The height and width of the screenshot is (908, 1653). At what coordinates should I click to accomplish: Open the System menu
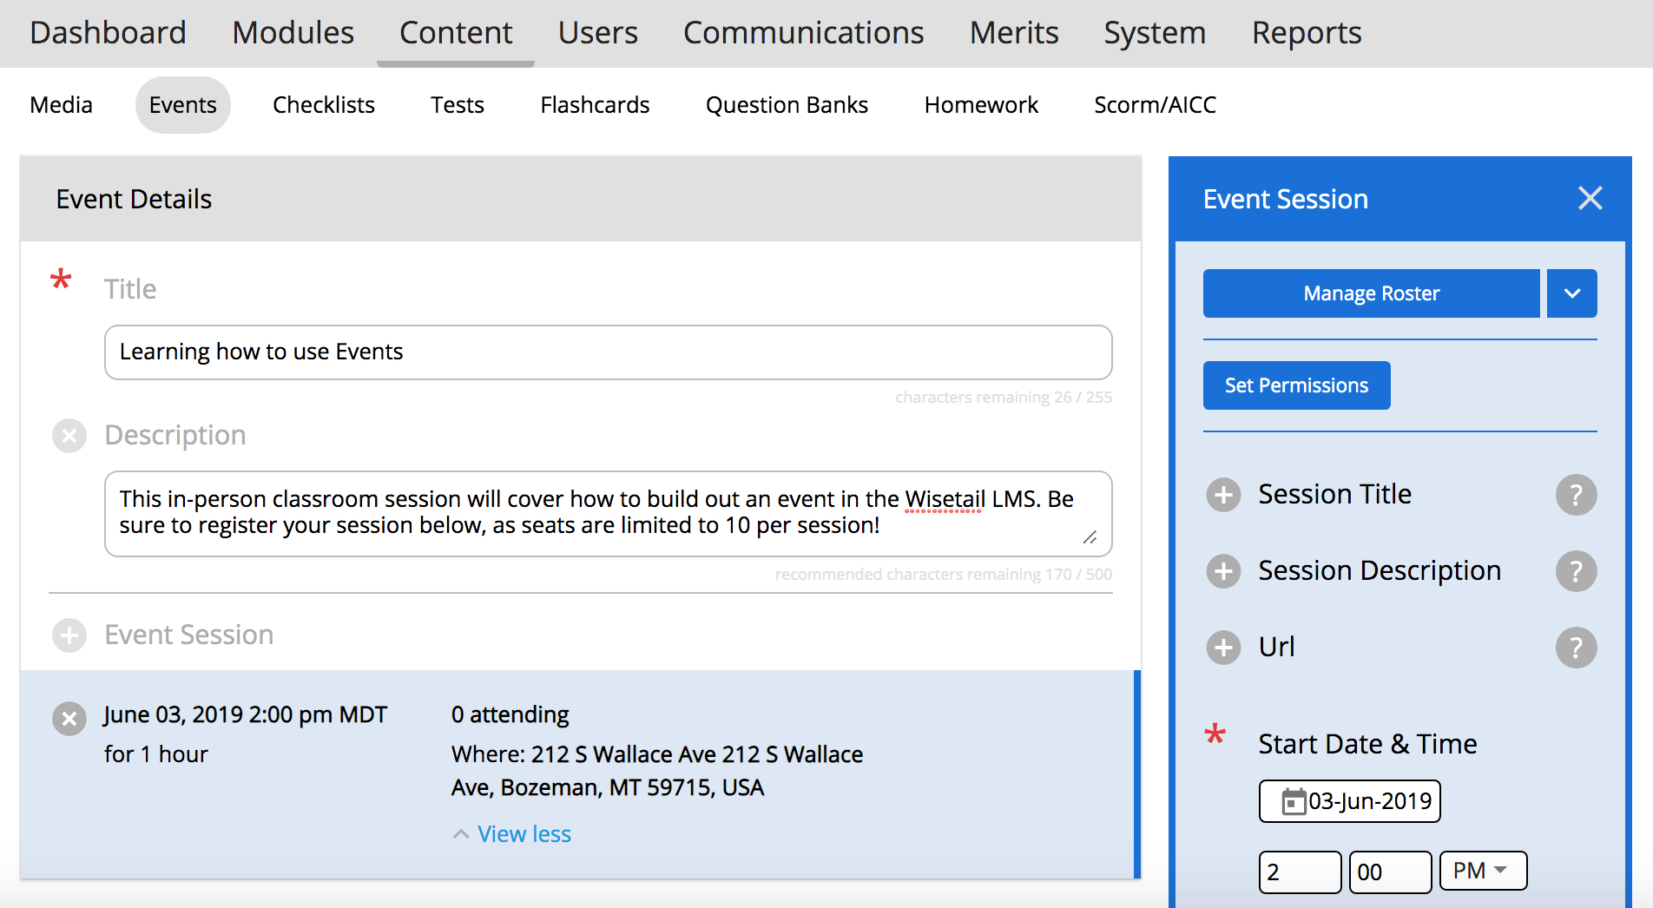pyautogui.click(x=1155, y=33)
